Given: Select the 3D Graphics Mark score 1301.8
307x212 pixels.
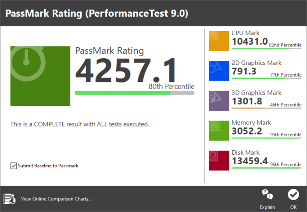Looking at the screenshot, I should pyautogui.click(x=247, y=101).
